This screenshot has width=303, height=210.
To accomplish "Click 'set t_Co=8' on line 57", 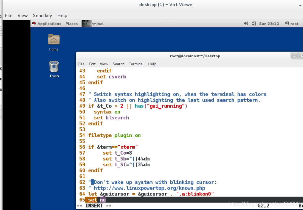I will click(117, 153).
